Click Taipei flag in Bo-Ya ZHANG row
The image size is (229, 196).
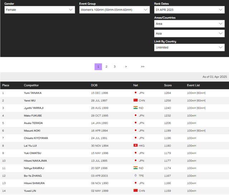coord(136,175)
